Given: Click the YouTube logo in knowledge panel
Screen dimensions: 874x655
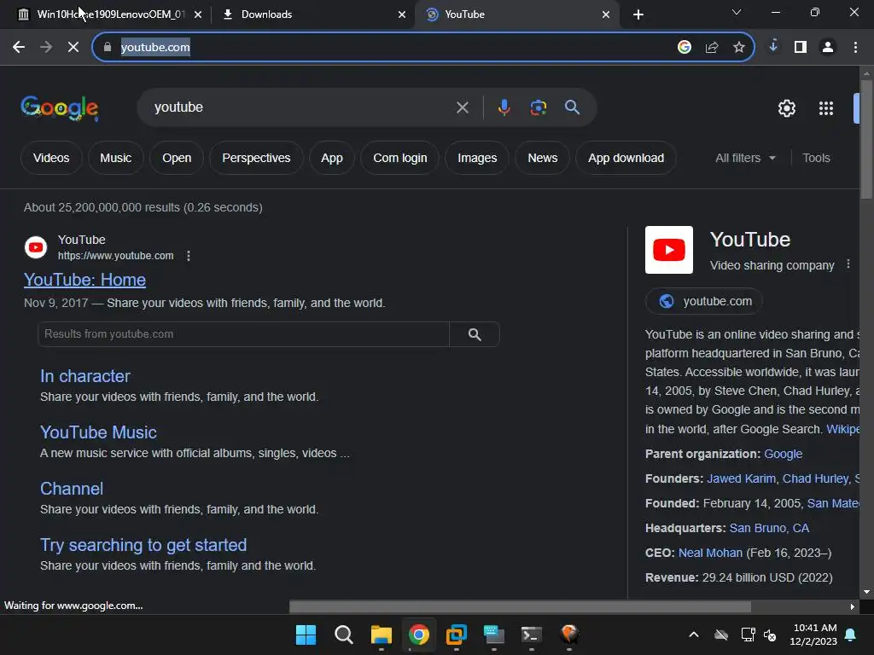Looking at the screenshot, I should [669, 250].
